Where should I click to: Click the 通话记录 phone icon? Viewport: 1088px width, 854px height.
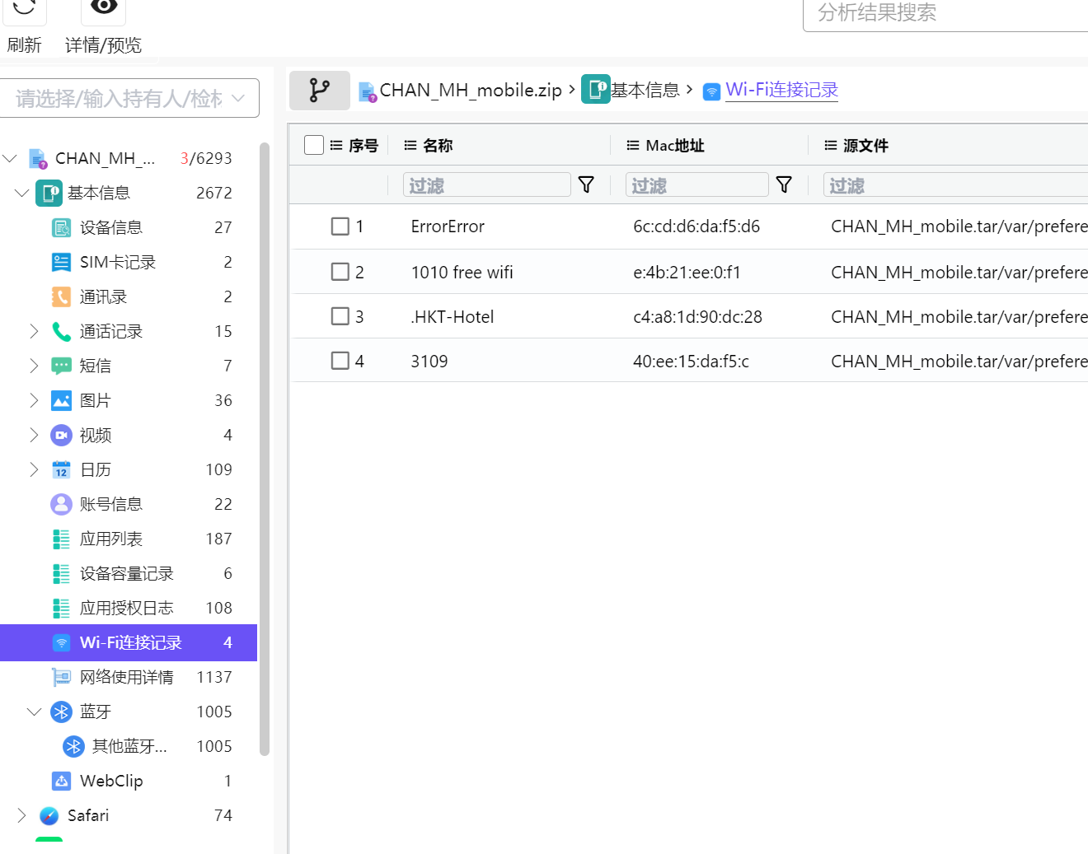tap(61, 331)
